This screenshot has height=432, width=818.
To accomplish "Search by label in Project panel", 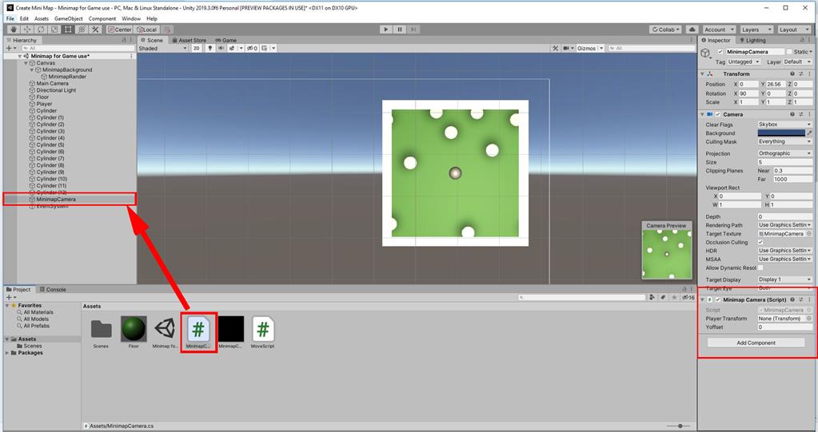I will (x=663, y=297).
